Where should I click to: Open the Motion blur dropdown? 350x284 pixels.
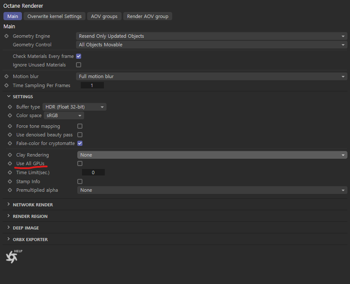coord(212,76)
